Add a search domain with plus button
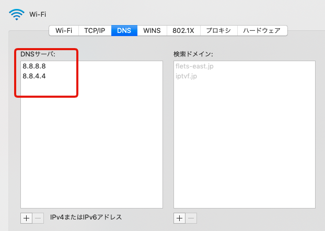Viewport: 325px width, 231px height. pos(179,218)
